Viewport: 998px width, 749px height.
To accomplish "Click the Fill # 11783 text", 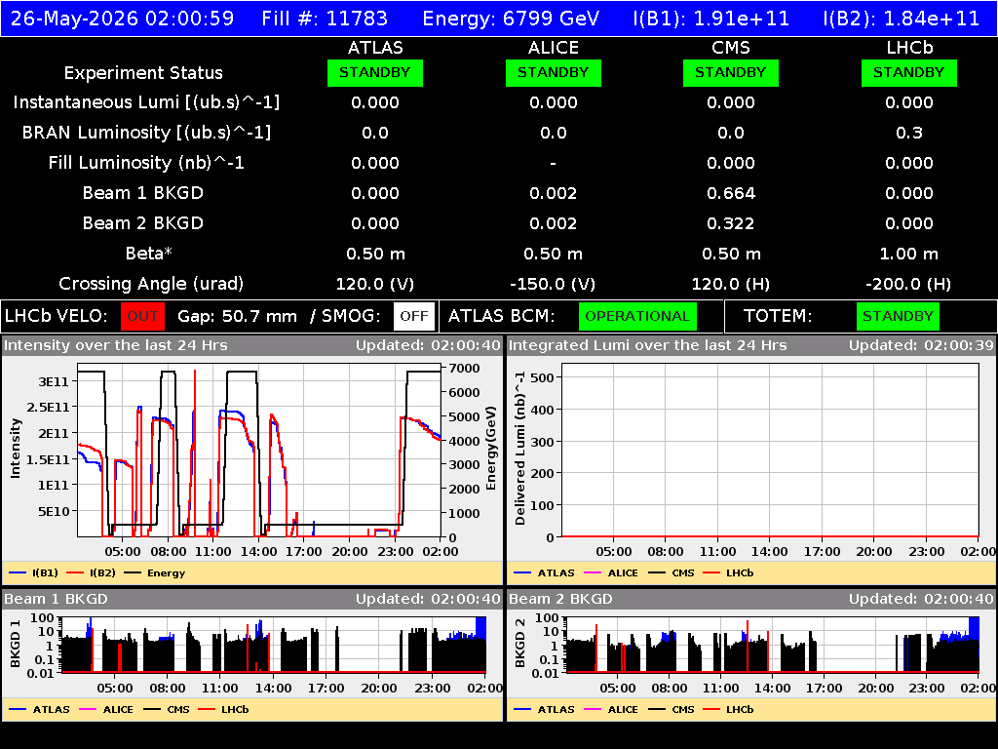I will 325,19.
